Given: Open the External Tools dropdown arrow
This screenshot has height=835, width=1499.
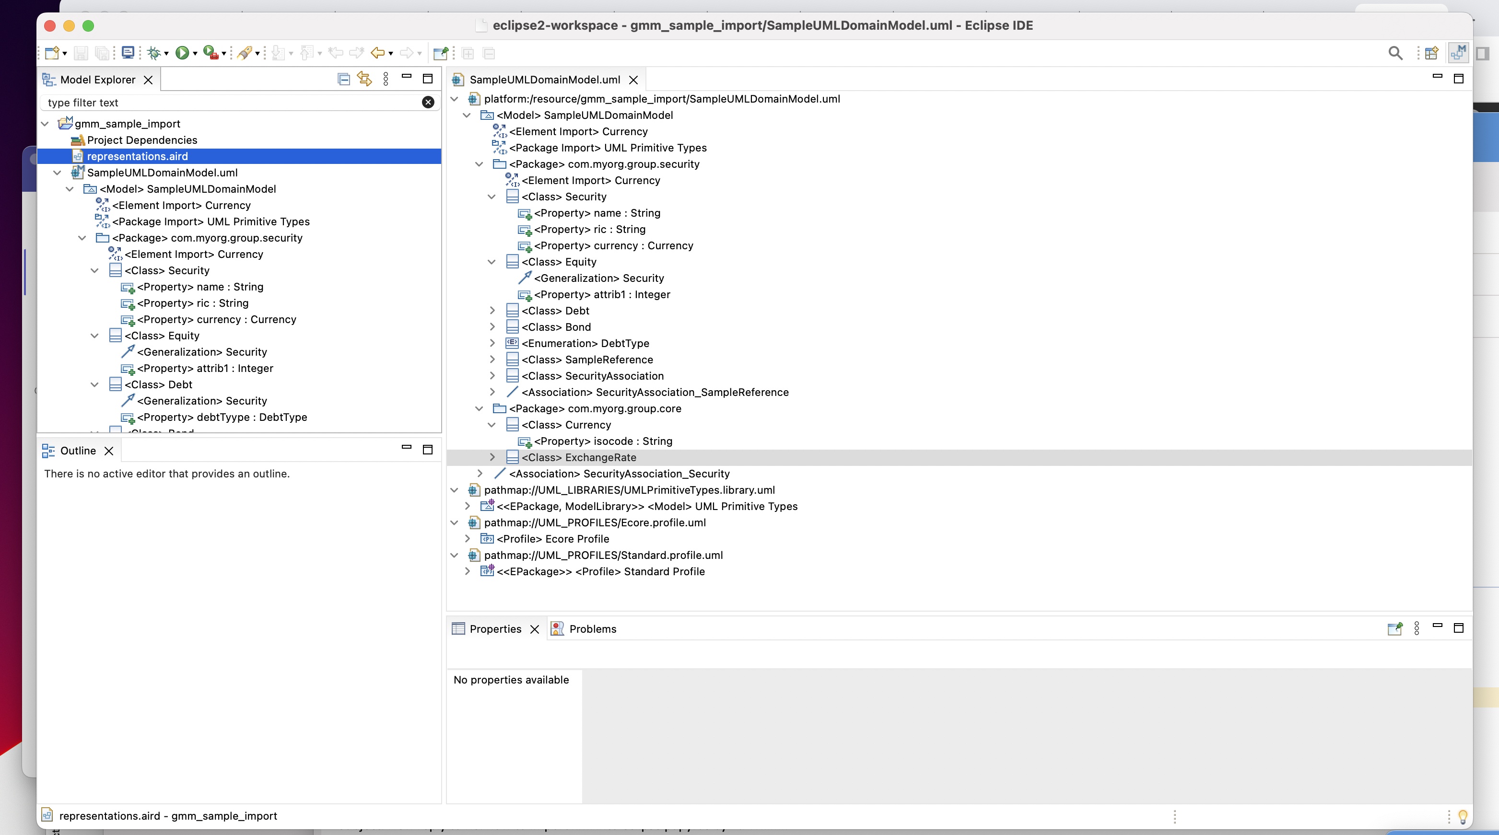Looking at the screenshot, I should click(x=224, y=54).
